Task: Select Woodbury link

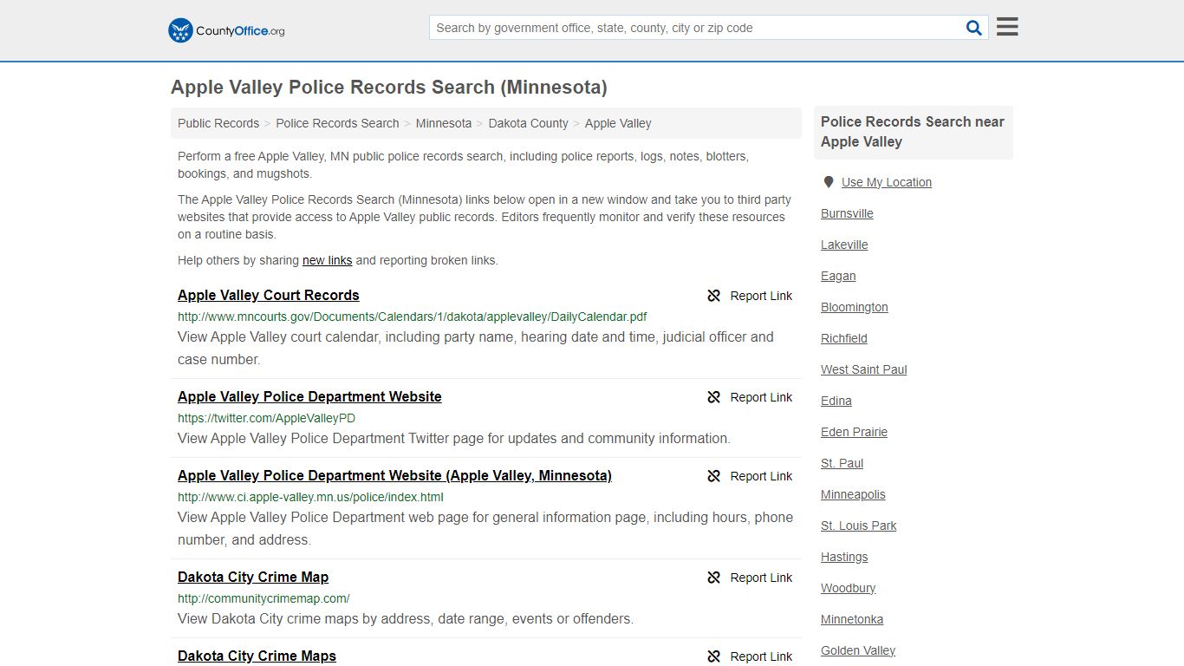Action: point(848,588)
